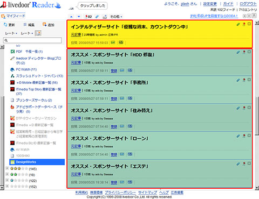This screenshot has height=199, width=259.
Task: Clip the インテルティザーサイト entry with paperclip icon
Action: tap(238, 24)
